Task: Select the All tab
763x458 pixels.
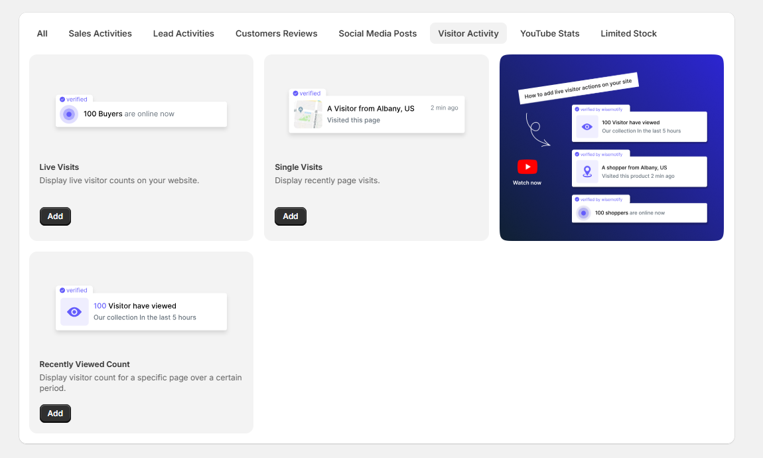Action: click(x=42, y=33)
